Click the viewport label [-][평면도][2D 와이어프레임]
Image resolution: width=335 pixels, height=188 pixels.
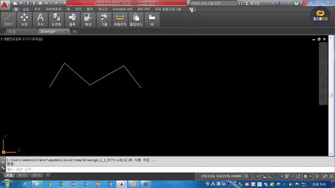(21, 39)
